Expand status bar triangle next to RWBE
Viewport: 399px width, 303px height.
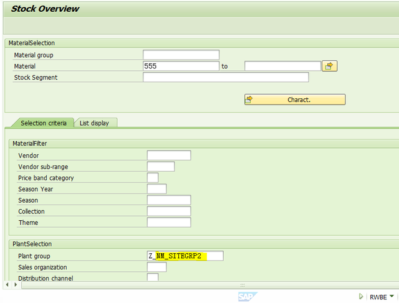[x=360, y=296]
